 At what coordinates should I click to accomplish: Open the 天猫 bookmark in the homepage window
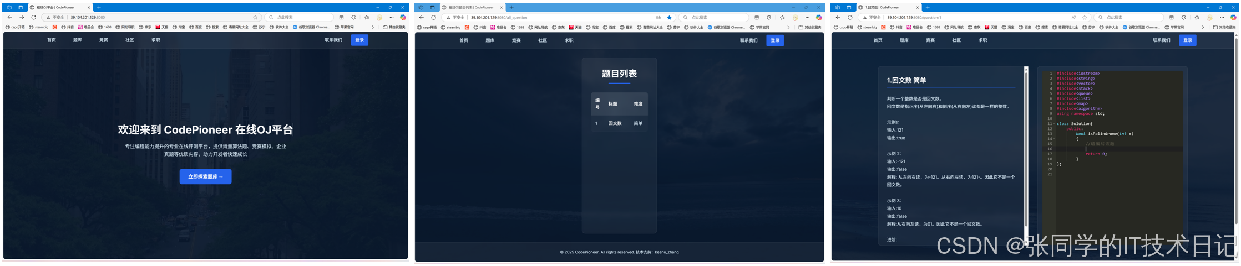click(x=161, y=27)
